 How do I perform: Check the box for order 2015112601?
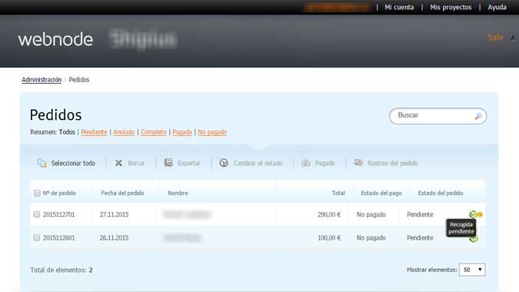[37, 237]
